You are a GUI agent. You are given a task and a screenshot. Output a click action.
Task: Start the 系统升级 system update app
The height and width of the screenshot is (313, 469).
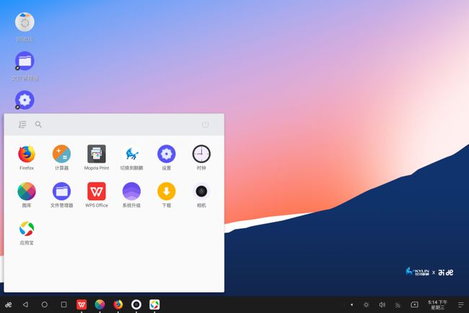(132, 192)
